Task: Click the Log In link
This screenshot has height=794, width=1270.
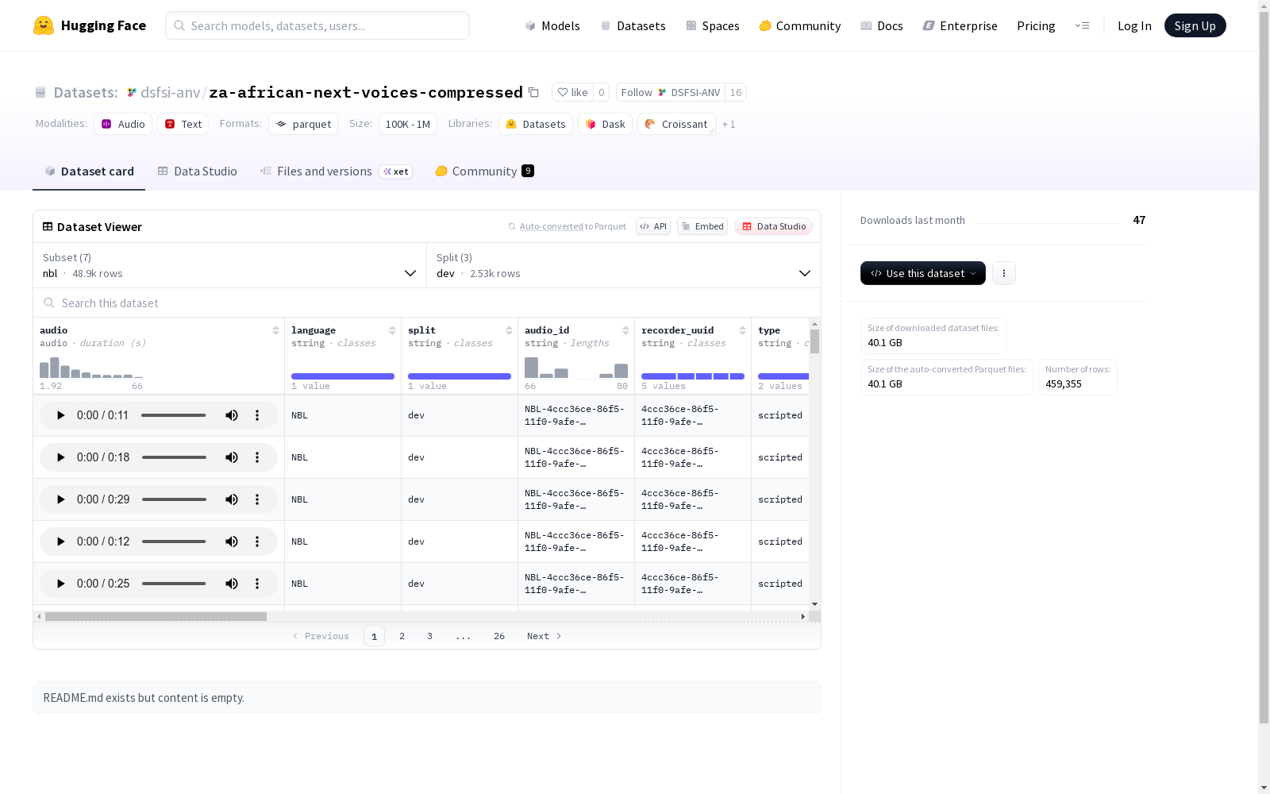Action: coord(1134,25)
